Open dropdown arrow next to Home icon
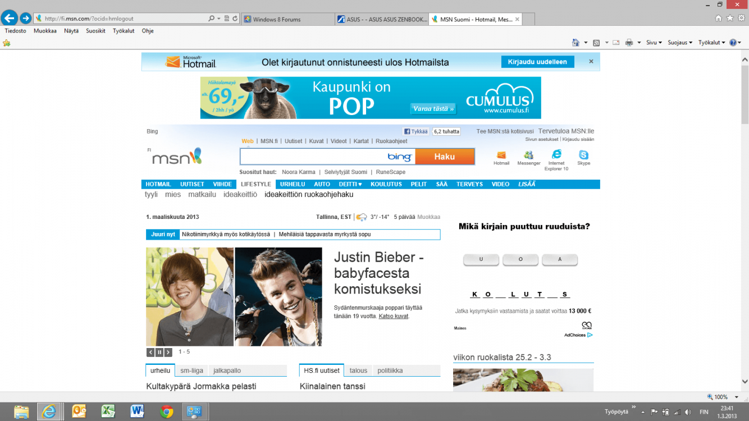This screenshot has height=421, width=749. [586, 43]
